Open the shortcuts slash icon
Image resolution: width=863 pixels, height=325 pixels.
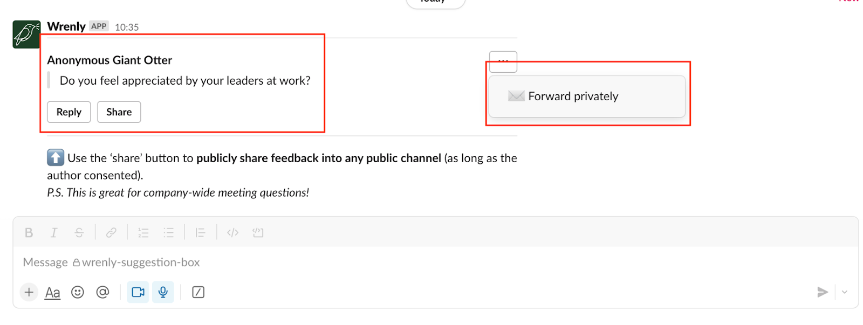pos(198,292)
